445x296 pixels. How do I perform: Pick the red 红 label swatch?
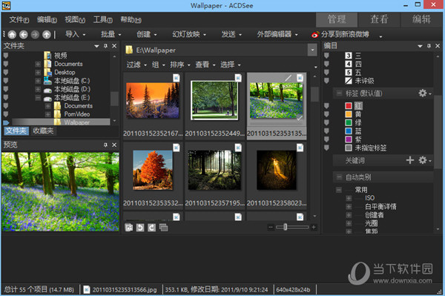(349, 106)
